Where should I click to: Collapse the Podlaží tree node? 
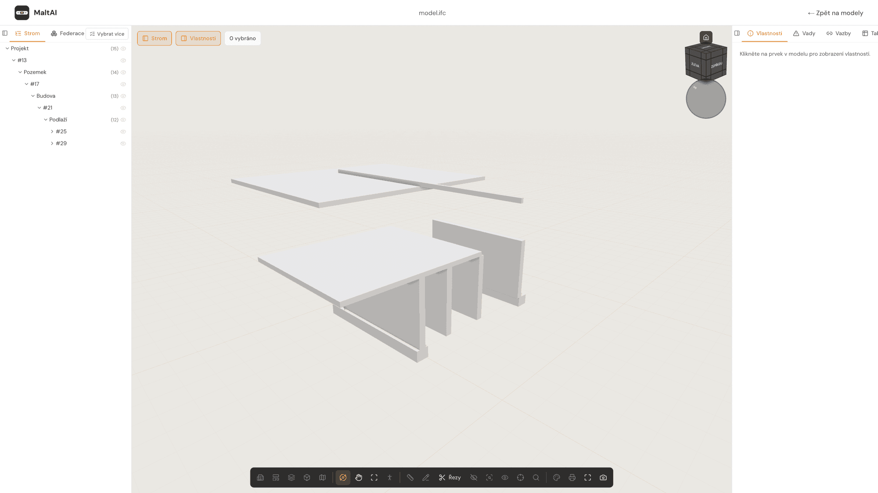[x=46, y=120]
